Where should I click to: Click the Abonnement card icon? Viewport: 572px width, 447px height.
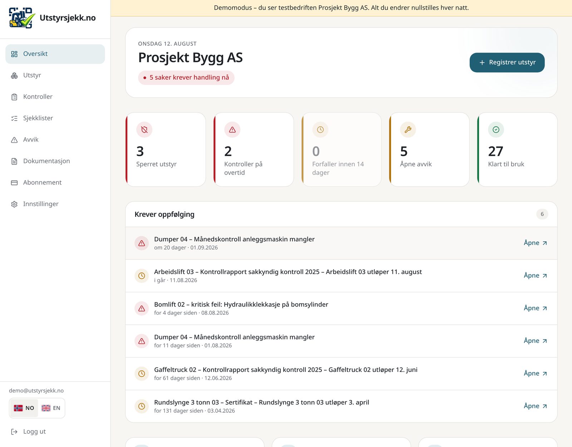point(14,183)
